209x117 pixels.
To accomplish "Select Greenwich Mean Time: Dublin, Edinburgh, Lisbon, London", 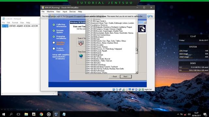I will pyautogui.click(x=110, y=23).
